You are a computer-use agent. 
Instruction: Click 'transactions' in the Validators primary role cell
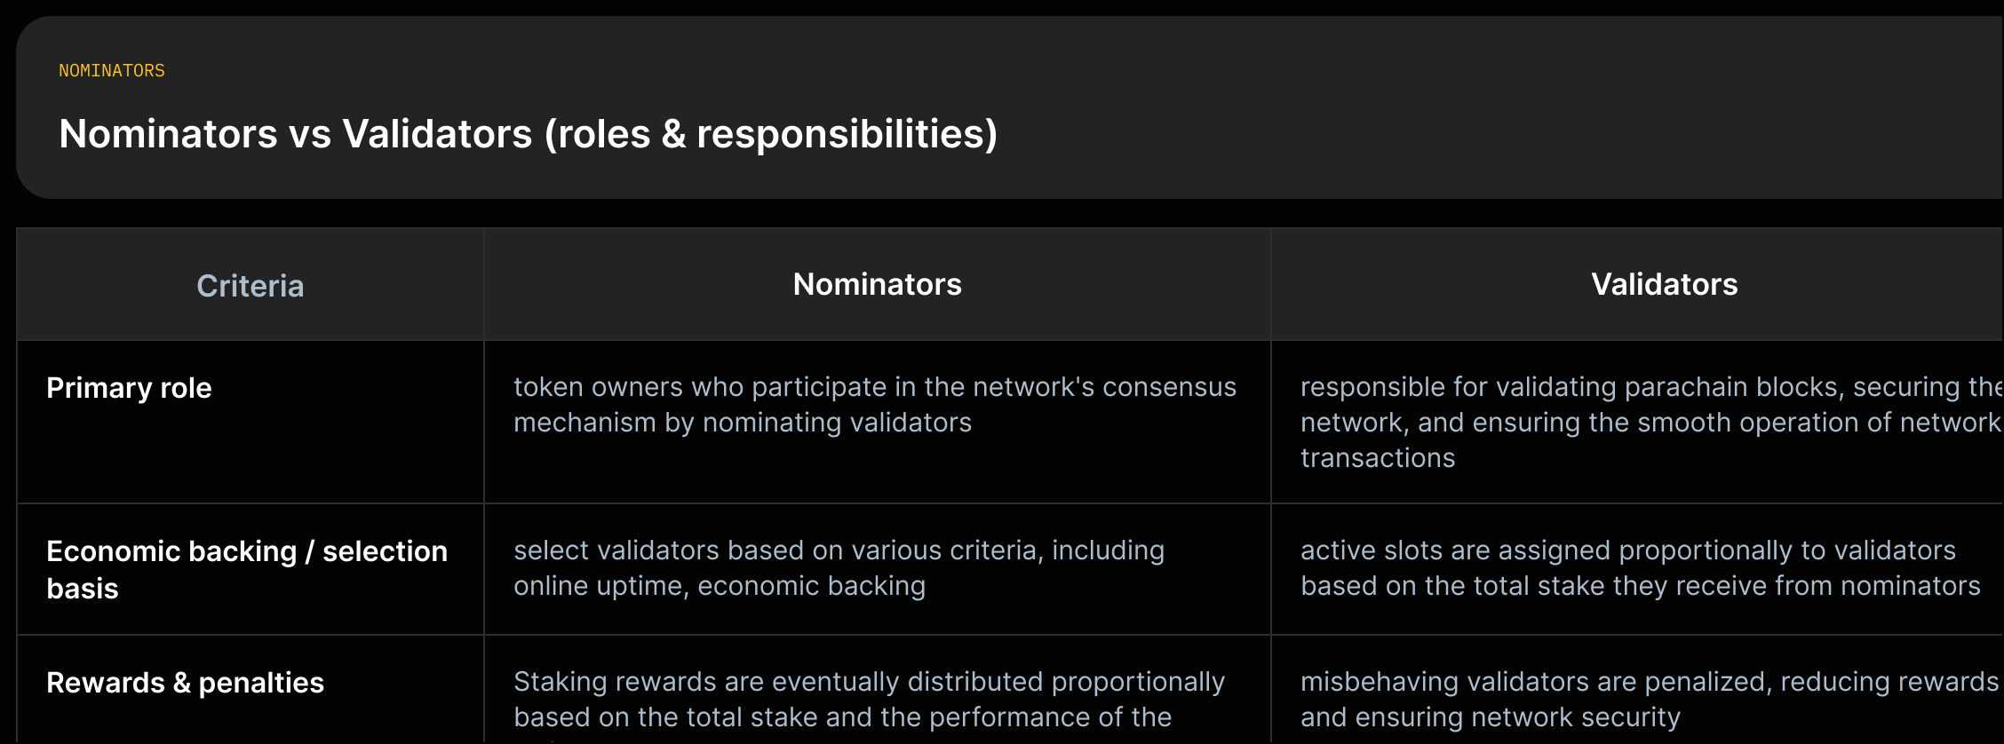click(1378, 458)
